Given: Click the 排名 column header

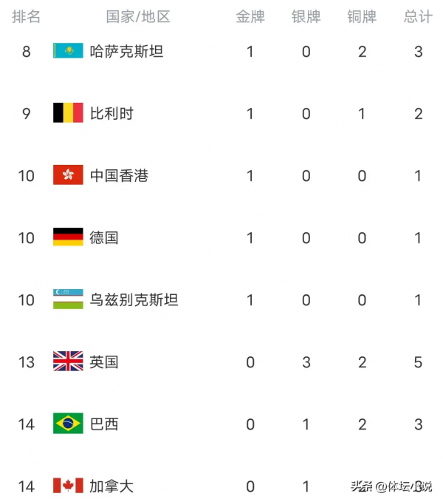Looking at the screenshot, I should point(27,16).
